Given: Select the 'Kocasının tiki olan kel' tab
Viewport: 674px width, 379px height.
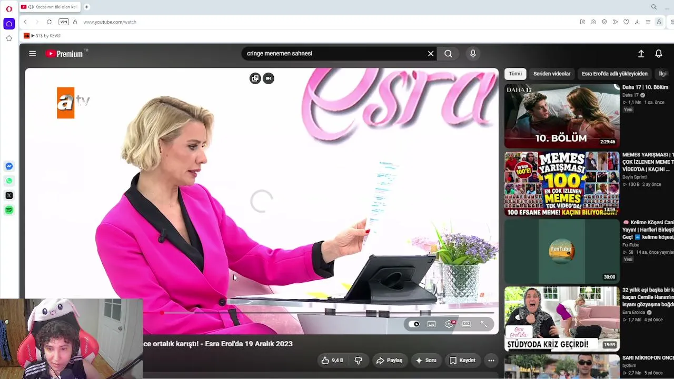Looking at the screenshot, I should [x=49, y=7].
